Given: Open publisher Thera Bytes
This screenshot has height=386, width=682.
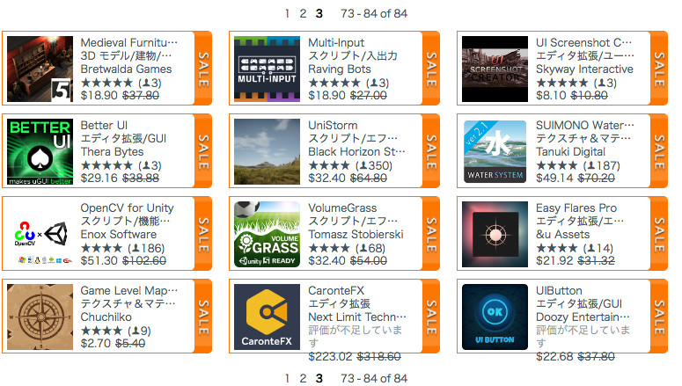Looking at the screenshot, I should tap(113, 152).
